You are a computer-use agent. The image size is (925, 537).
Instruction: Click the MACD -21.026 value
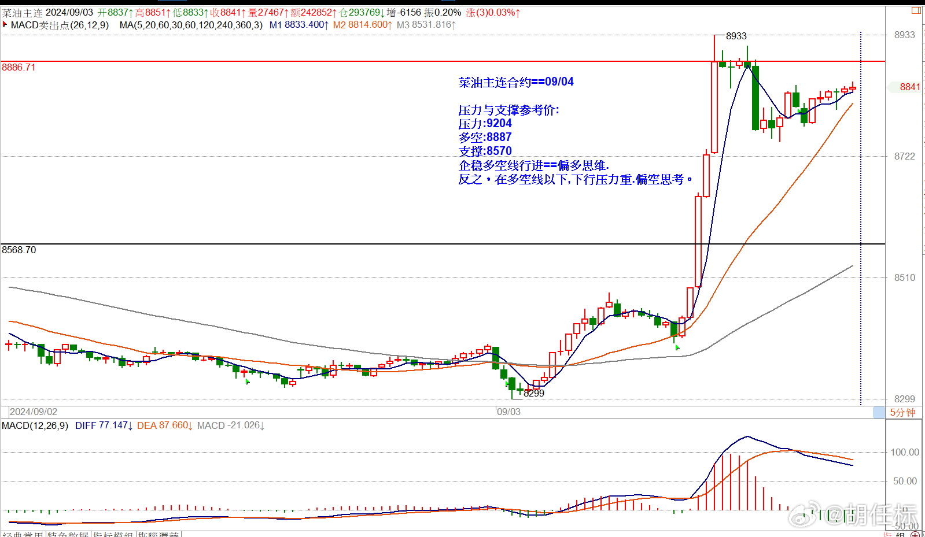tap(231, 425)
